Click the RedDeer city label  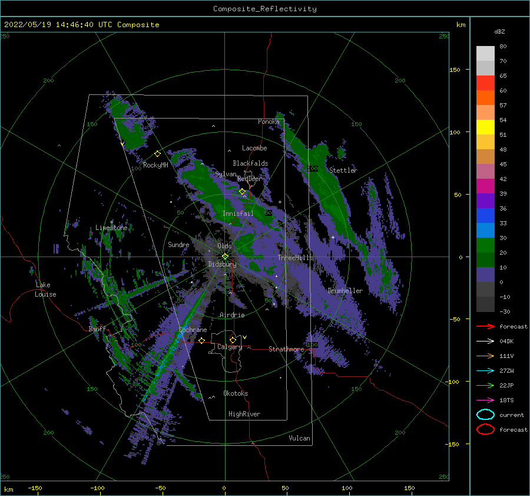tap(250, 179)
